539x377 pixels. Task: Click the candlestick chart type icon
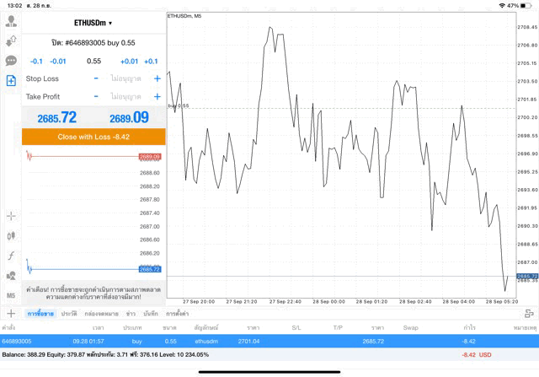pos(11,236)
